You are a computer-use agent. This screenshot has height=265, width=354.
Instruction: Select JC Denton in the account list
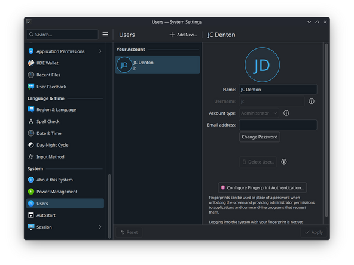coord(158,65)
